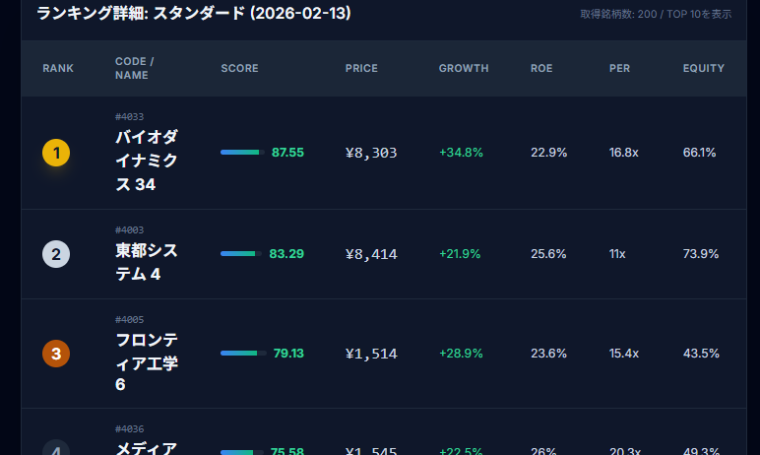Viewport: 760px width, 455px height.
Task: Sort by the PRICE column header
Action: coord(361,69)
